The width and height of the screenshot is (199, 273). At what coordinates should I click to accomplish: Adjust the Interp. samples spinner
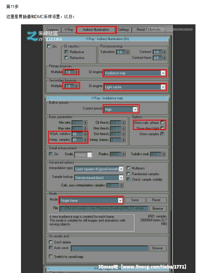pos(86,140)
